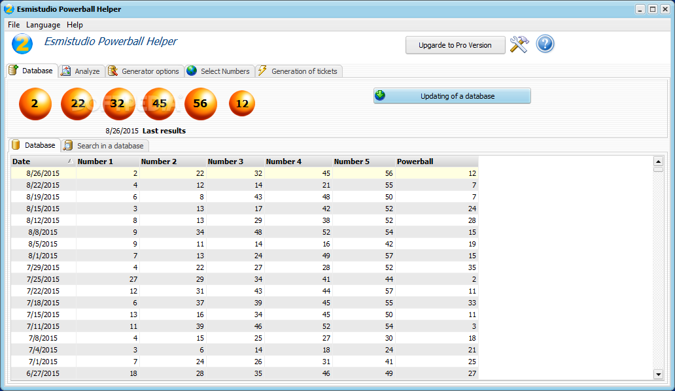Click the Esmistudio Powerball Helper heading text
The height and width of the screenshot is (391, 675).
[x=111, y=42]
